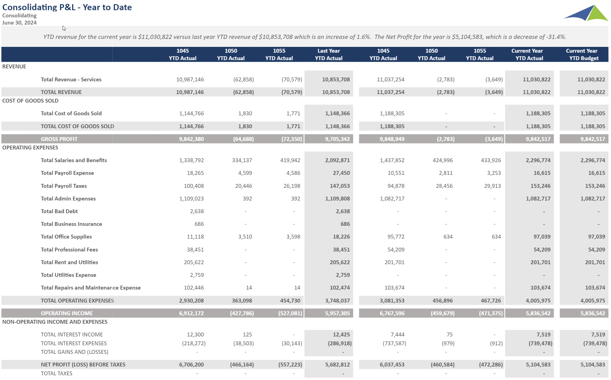Click the 5,957,305 operating income value
This screenshot has height=380, width=611.
point(337,313)
